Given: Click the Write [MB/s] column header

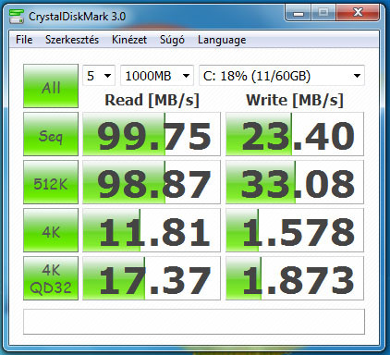Looking at the screenshot, I should (295, 100).
